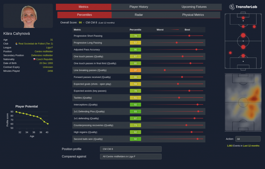Click the Real Sociedad club crest icon
265x169 pixels.
(x=17, y=44)
